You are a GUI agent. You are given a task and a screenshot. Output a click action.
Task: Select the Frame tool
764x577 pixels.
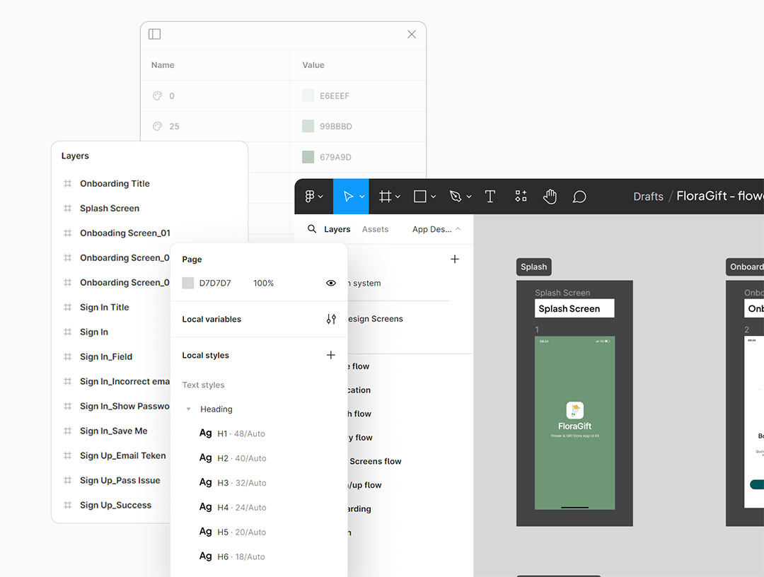click(386, 197)
